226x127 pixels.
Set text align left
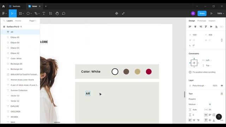point(190,120)
